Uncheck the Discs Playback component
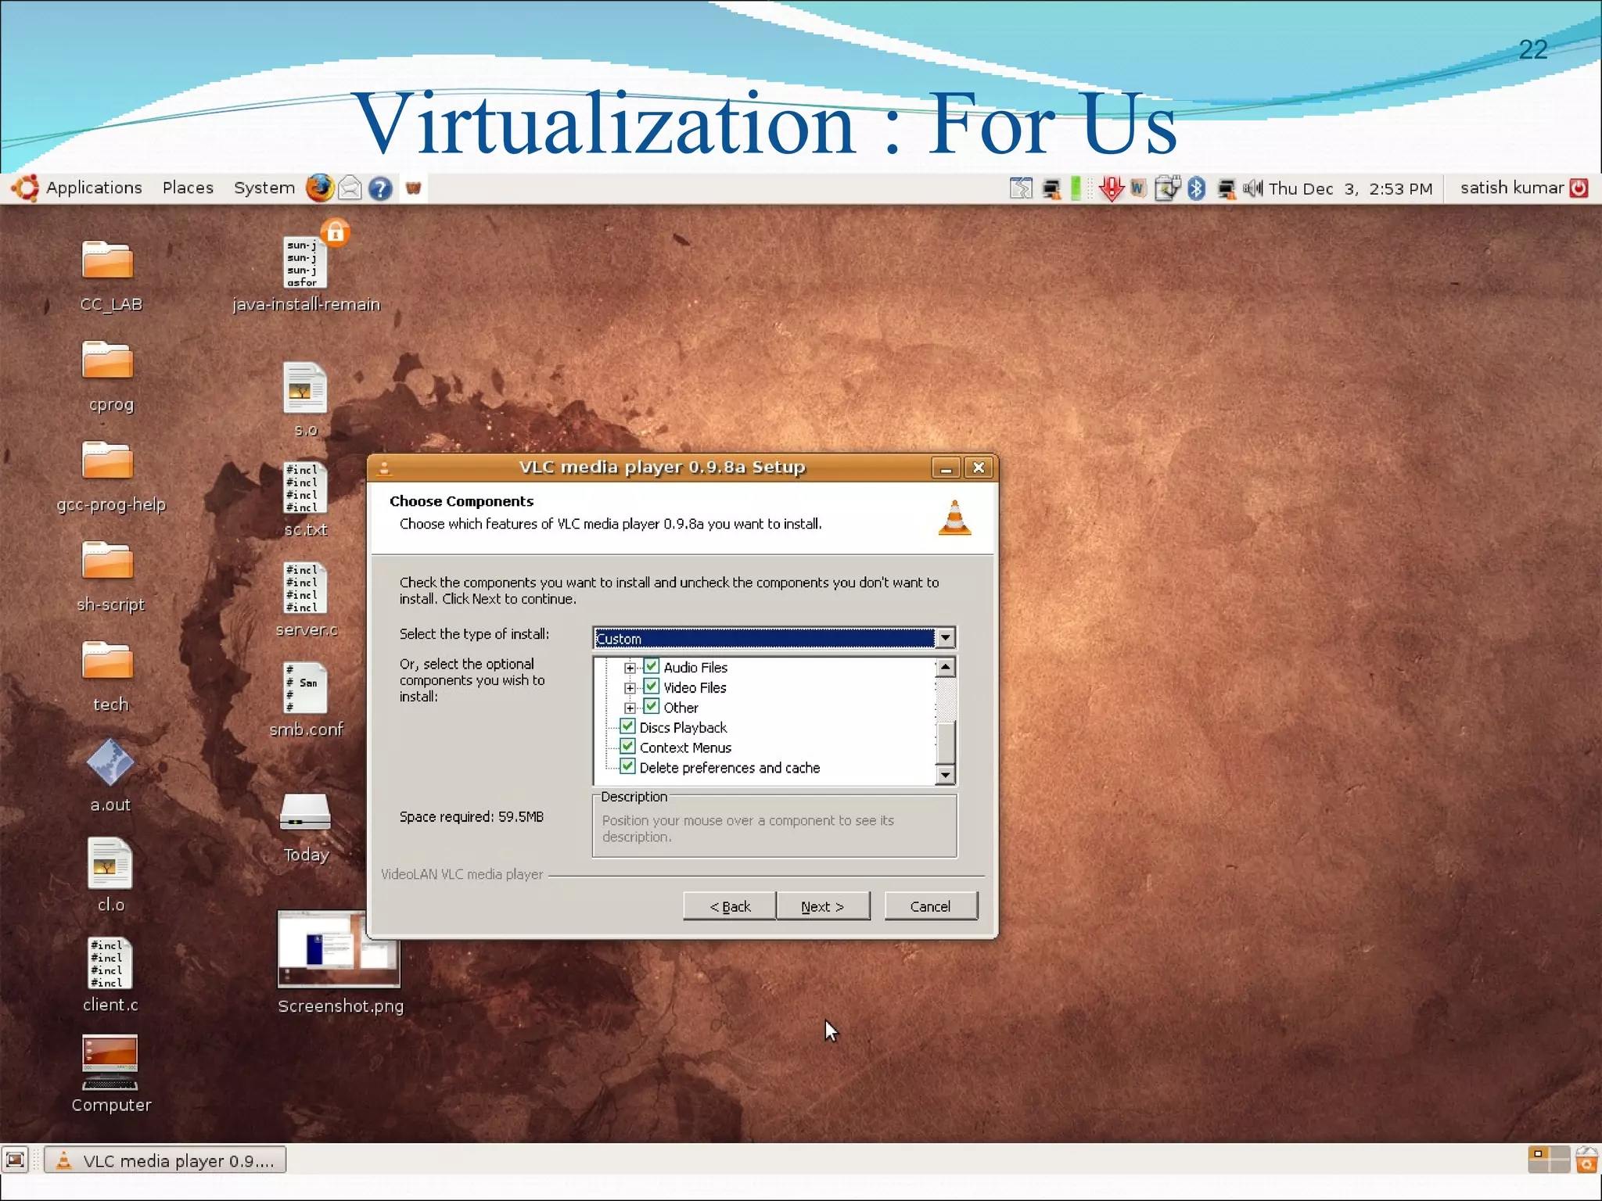Image resolution: width=1602 pixels, height=1201 pixels. coord(627,726)
